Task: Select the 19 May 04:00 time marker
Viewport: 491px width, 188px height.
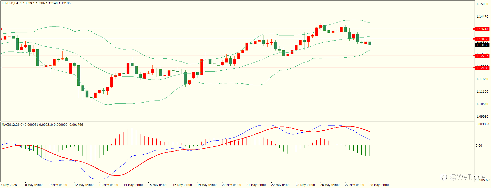Action: [207, 185]
